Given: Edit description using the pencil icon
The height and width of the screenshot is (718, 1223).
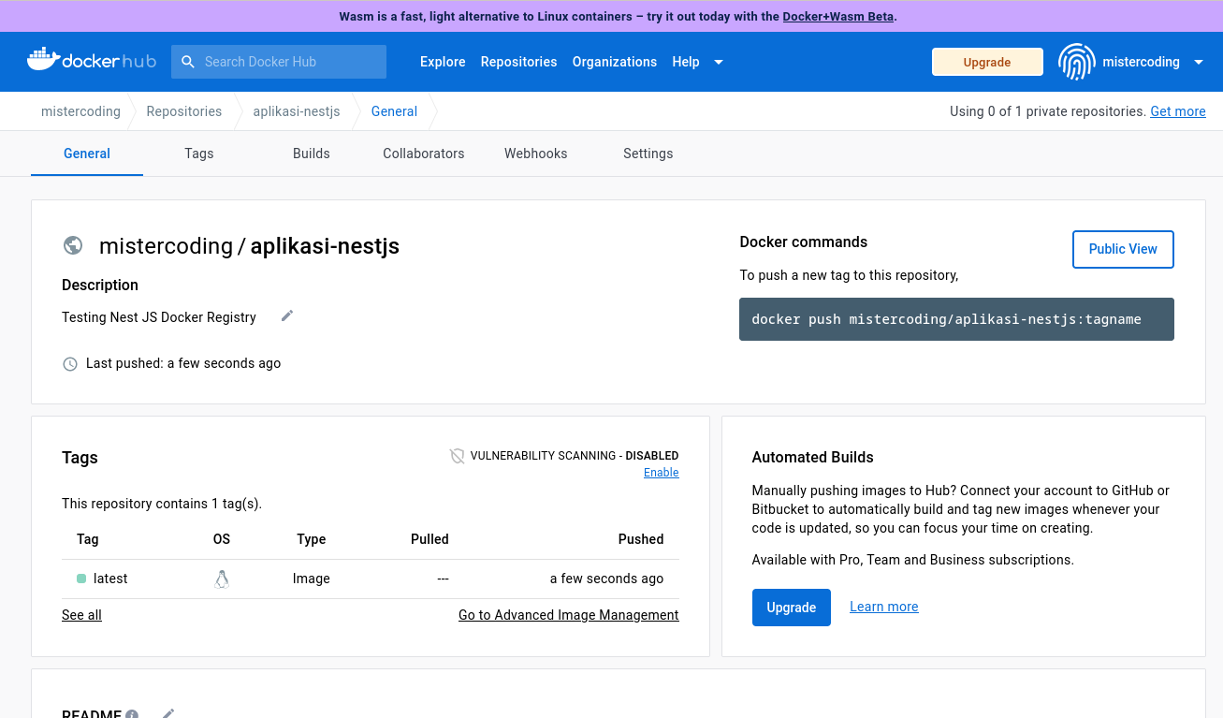Looking at the screenshot, I should [x=287, y=316].
